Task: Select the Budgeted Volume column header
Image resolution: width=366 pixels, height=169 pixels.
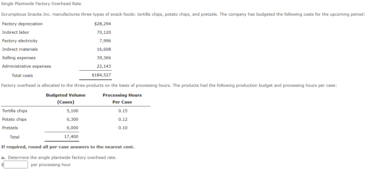Action: [65, 95]
